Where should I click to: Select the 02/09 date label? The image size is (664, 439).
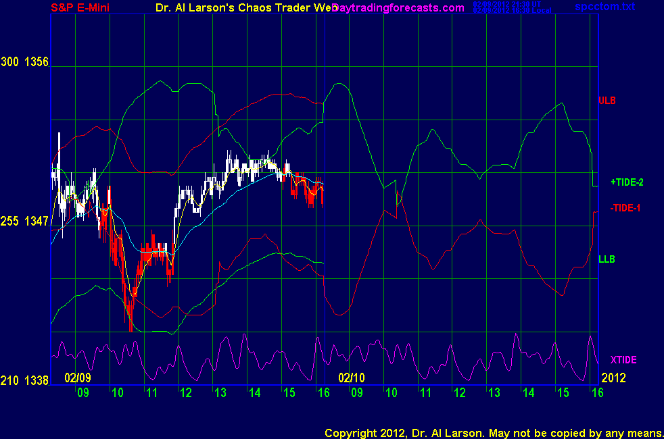pos(78,378)
